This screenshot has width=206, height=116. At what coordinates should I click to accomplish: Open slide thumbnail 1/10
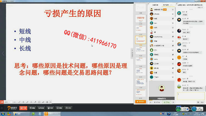coord(141,19)
